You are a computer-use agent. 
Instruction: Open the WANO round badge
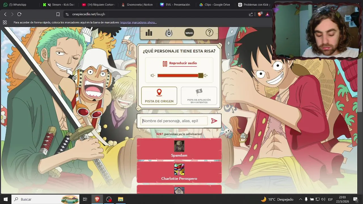pyautogui.click(x=189, y=33)
